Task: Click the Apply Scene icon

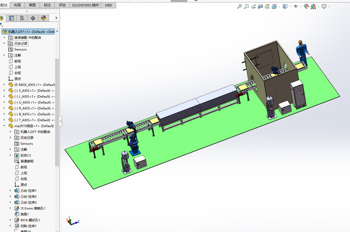Action: 313,6
